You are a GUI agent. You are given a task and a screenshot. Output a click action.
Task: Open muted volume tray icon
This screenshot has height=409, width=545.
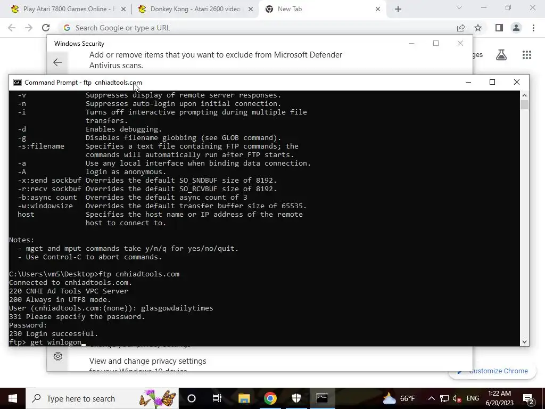[457, 398]
